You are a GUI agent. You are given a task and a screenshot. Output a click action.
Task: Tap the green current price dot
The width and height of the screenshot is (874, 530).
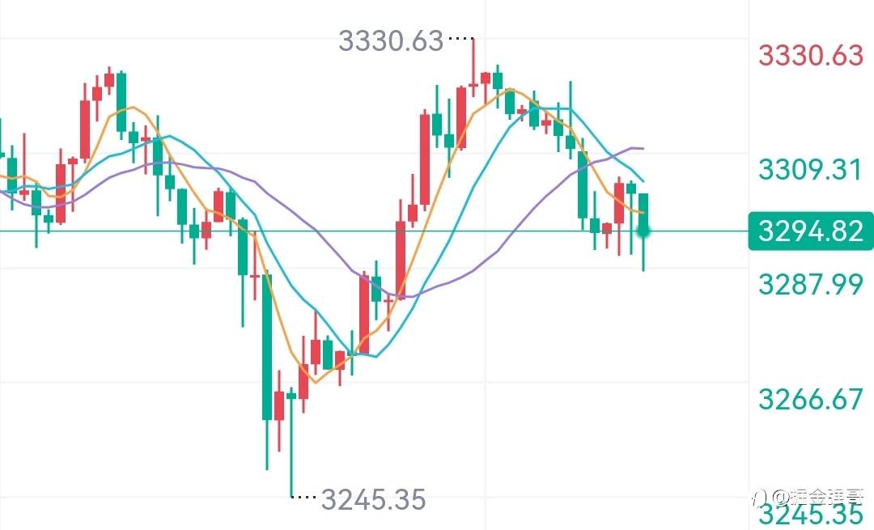(x=644, y=231)
